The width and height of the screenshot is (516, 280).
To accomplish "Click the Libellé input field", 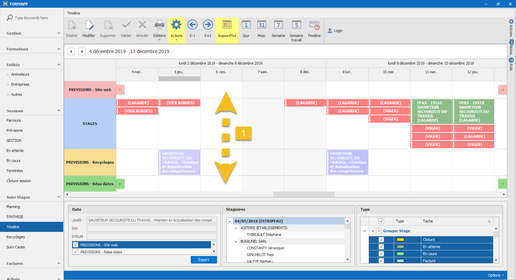I will [x=152, y=220].
